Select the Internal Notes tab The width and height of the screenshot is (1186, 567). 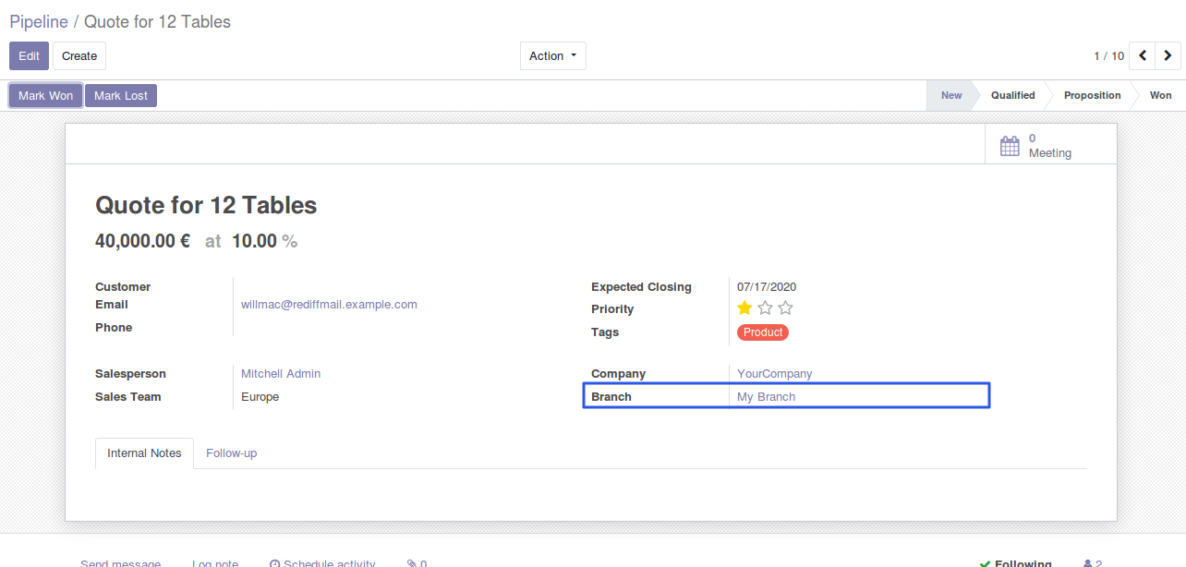tap(144, 453)
